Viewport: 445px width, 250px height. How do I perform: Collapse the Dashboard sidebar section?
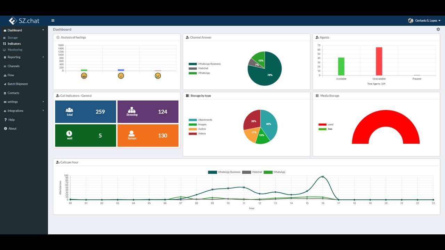point(43,30)
